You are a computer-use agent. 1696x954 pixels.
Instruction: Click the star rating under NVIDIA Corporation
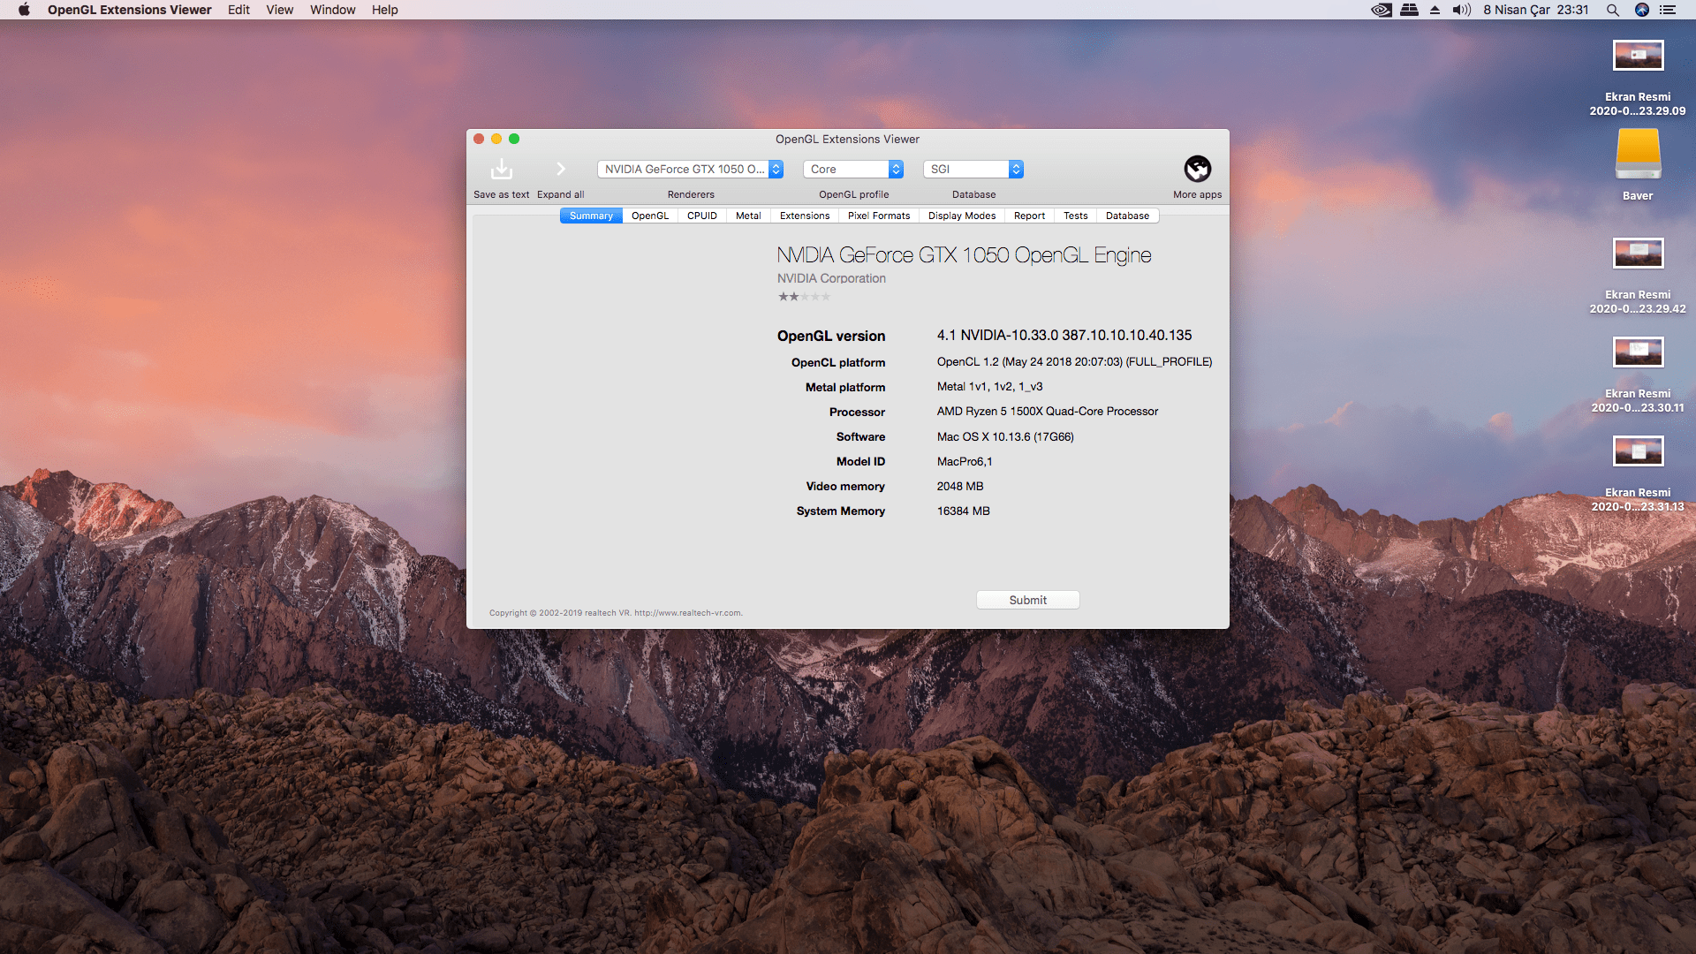tap(804, 297)
